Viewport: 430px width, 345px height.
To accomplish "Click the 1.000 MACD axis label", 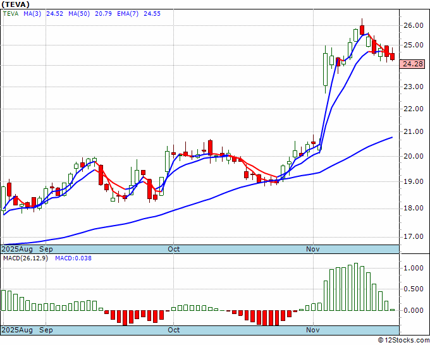I will 414,268.
